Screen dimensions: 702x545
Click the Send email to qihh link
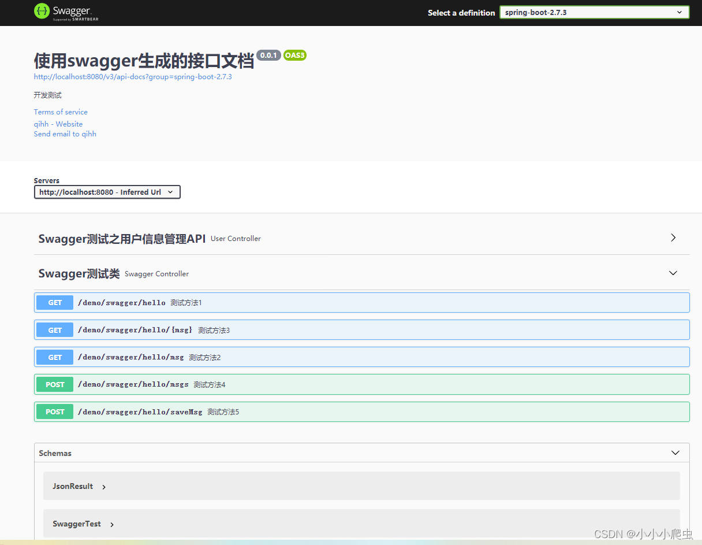[65, 134]
